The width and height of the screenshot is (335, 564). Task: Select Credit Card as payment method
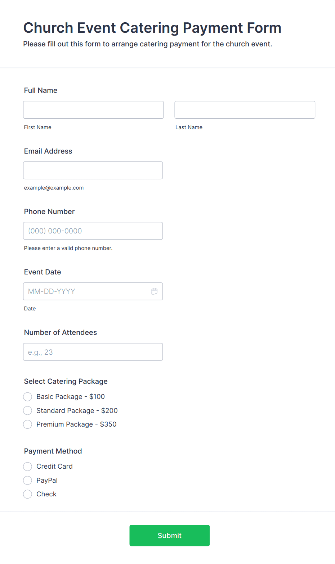click(28, 467)
